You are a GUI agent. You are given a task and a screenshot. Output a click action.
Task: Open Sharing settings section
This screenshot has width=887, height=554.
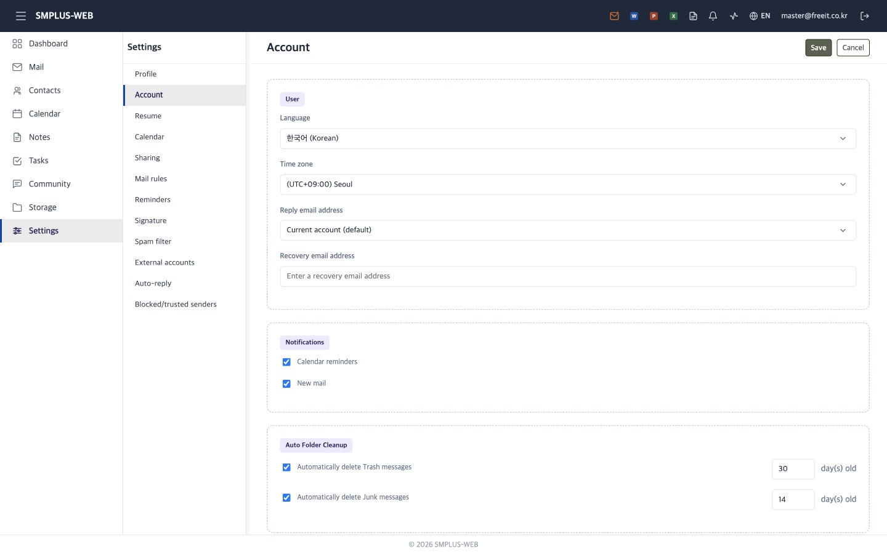click(185, 158)
